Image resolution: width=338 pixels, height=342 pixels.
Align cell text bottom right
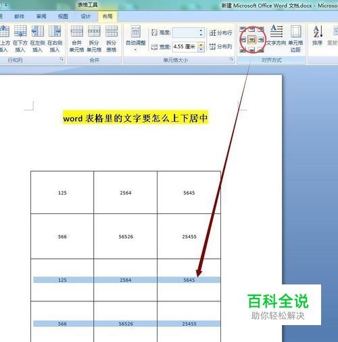(261, 50)
